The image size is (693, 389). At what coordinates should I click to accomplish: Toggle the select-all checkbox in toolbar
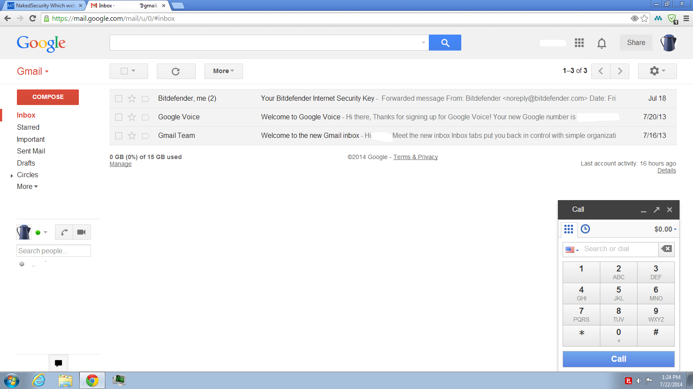[124, 71]
